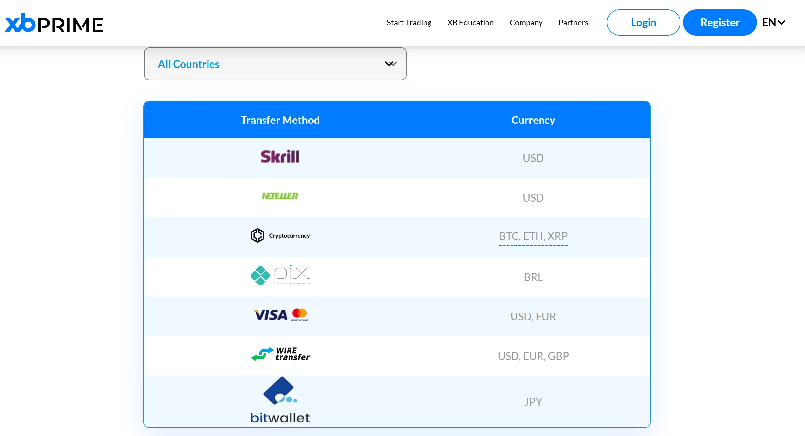Click the Mastercard logo
This screenshot has width=805, height=436.
pos(300,314)
